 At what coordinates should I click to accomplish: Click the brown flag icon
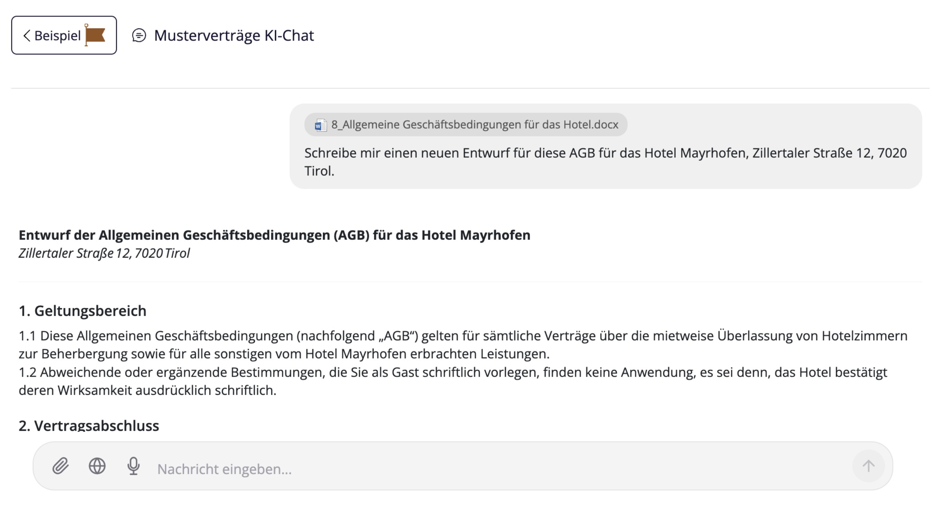point(95,35)
